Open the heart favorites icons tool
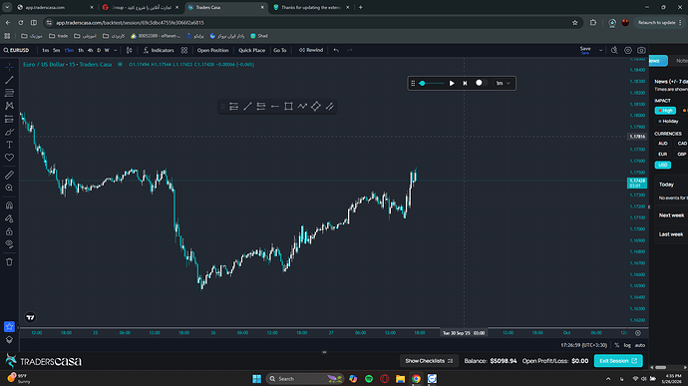Screen dimensions: 688x386 [x=9, y=158]
